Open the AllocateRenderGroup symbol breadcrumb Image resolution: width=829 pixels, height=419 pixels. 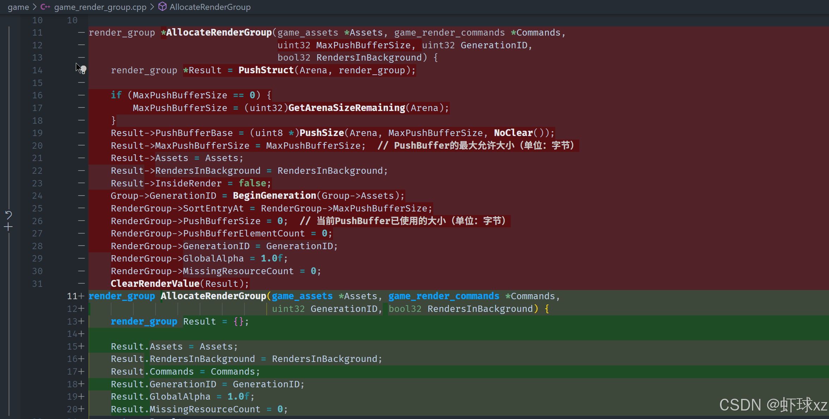click(x=210, y=7)
